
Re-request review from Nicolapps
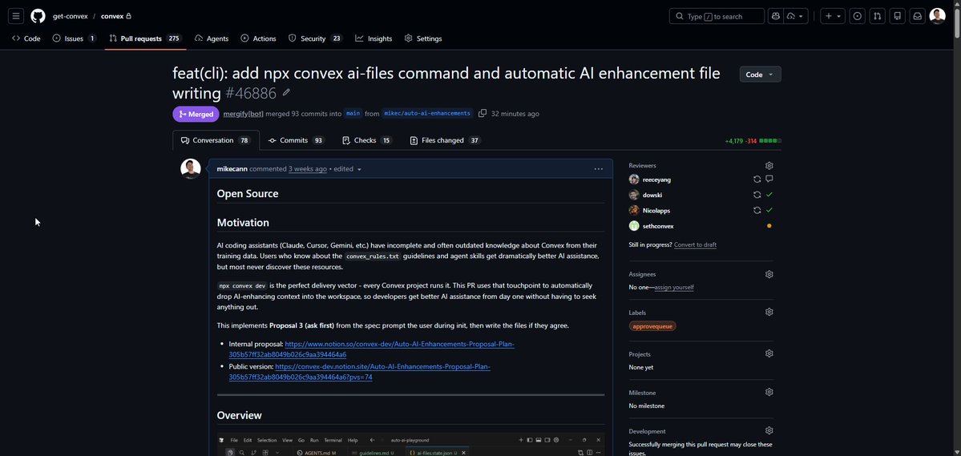click(x=757, y=210)
